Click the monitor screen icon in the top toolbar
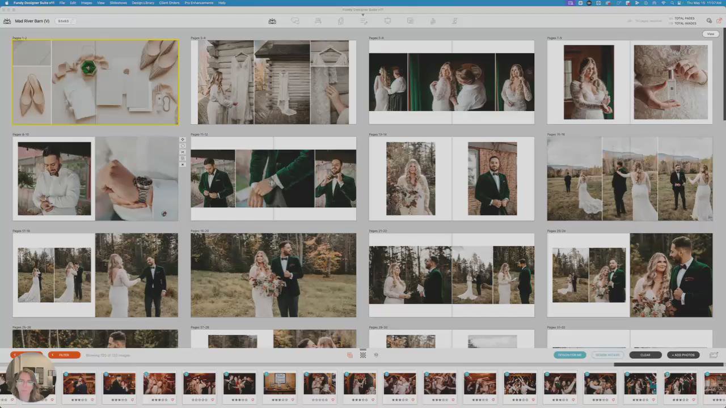Image resolution: width=726 pixels, height=408 pixels. click(387, 21)
